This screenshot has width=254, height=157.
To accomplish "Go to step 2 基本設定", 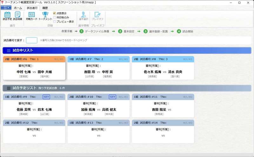I will tap(126, 31).
